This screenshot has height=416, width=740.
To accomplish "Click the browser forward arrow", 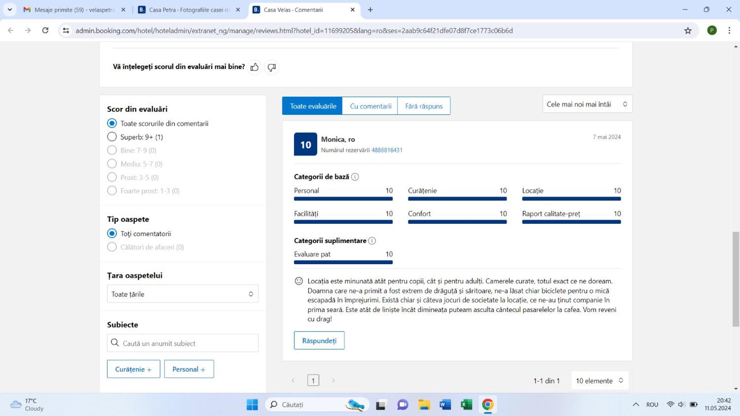I will point(28,30).
